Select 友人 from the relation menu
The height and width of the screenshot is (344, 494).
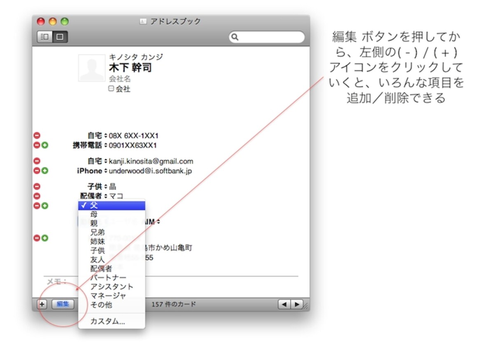pyautogui.click(x=112, y=260)
